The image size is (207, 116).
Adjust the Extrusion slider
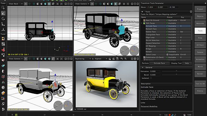176,71
